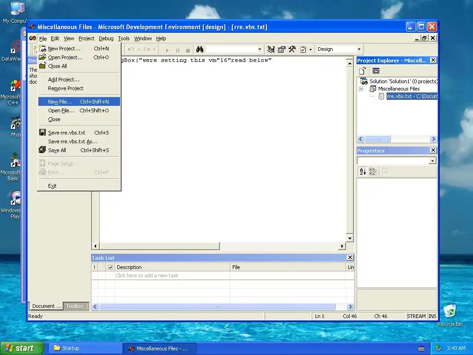The height and width of the screenshot is (355, 473).
Task: Open the Undo history dropdown arrow
Action: (139, 49)
